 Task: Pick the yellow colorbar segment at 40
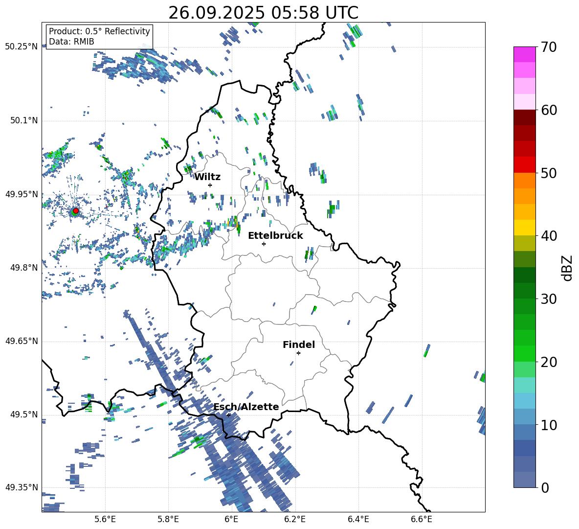[524, 228]
